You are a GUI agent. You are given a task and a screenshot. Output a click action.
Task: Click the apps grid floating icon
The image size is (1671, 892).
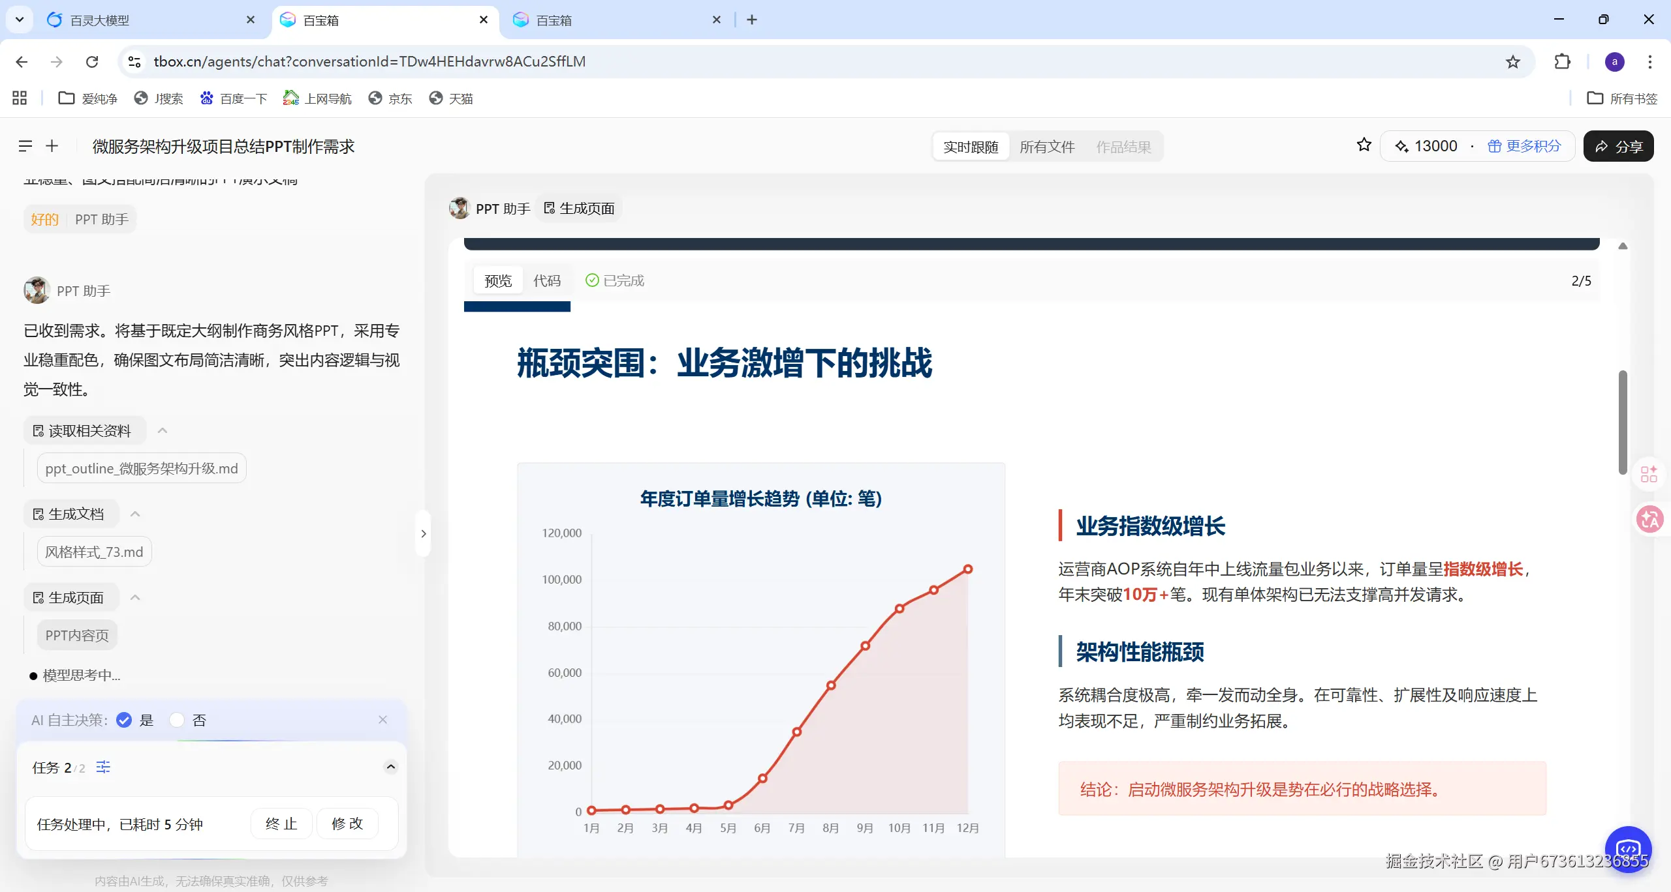1649,474
